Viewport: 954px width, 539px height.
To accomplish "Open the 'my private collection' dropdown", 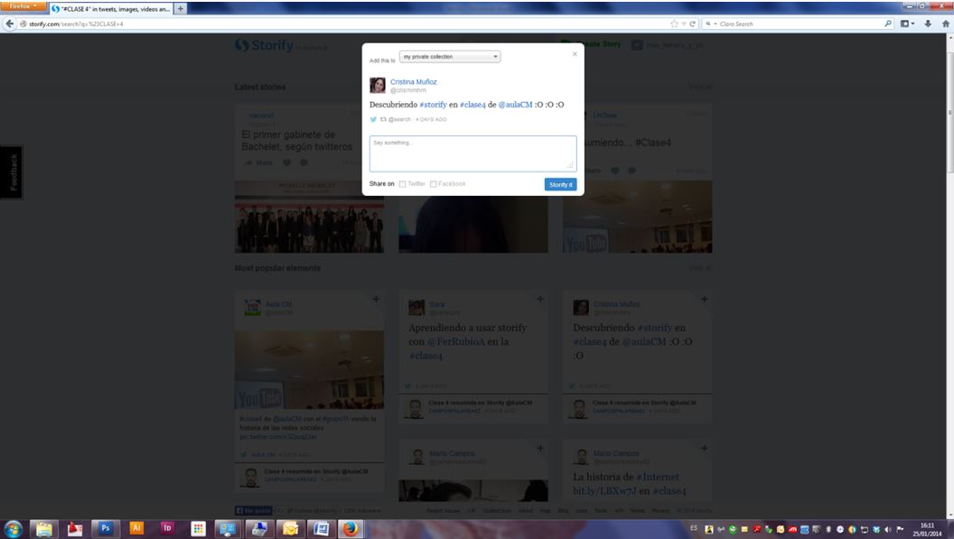I will tap(450, 57).
